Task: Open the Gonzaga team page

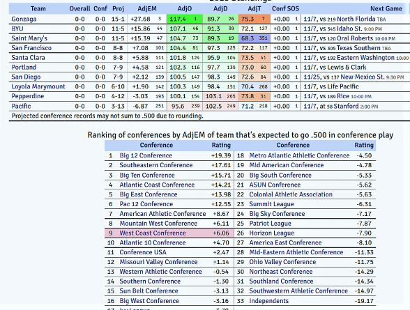Action: tap(24, 19)
